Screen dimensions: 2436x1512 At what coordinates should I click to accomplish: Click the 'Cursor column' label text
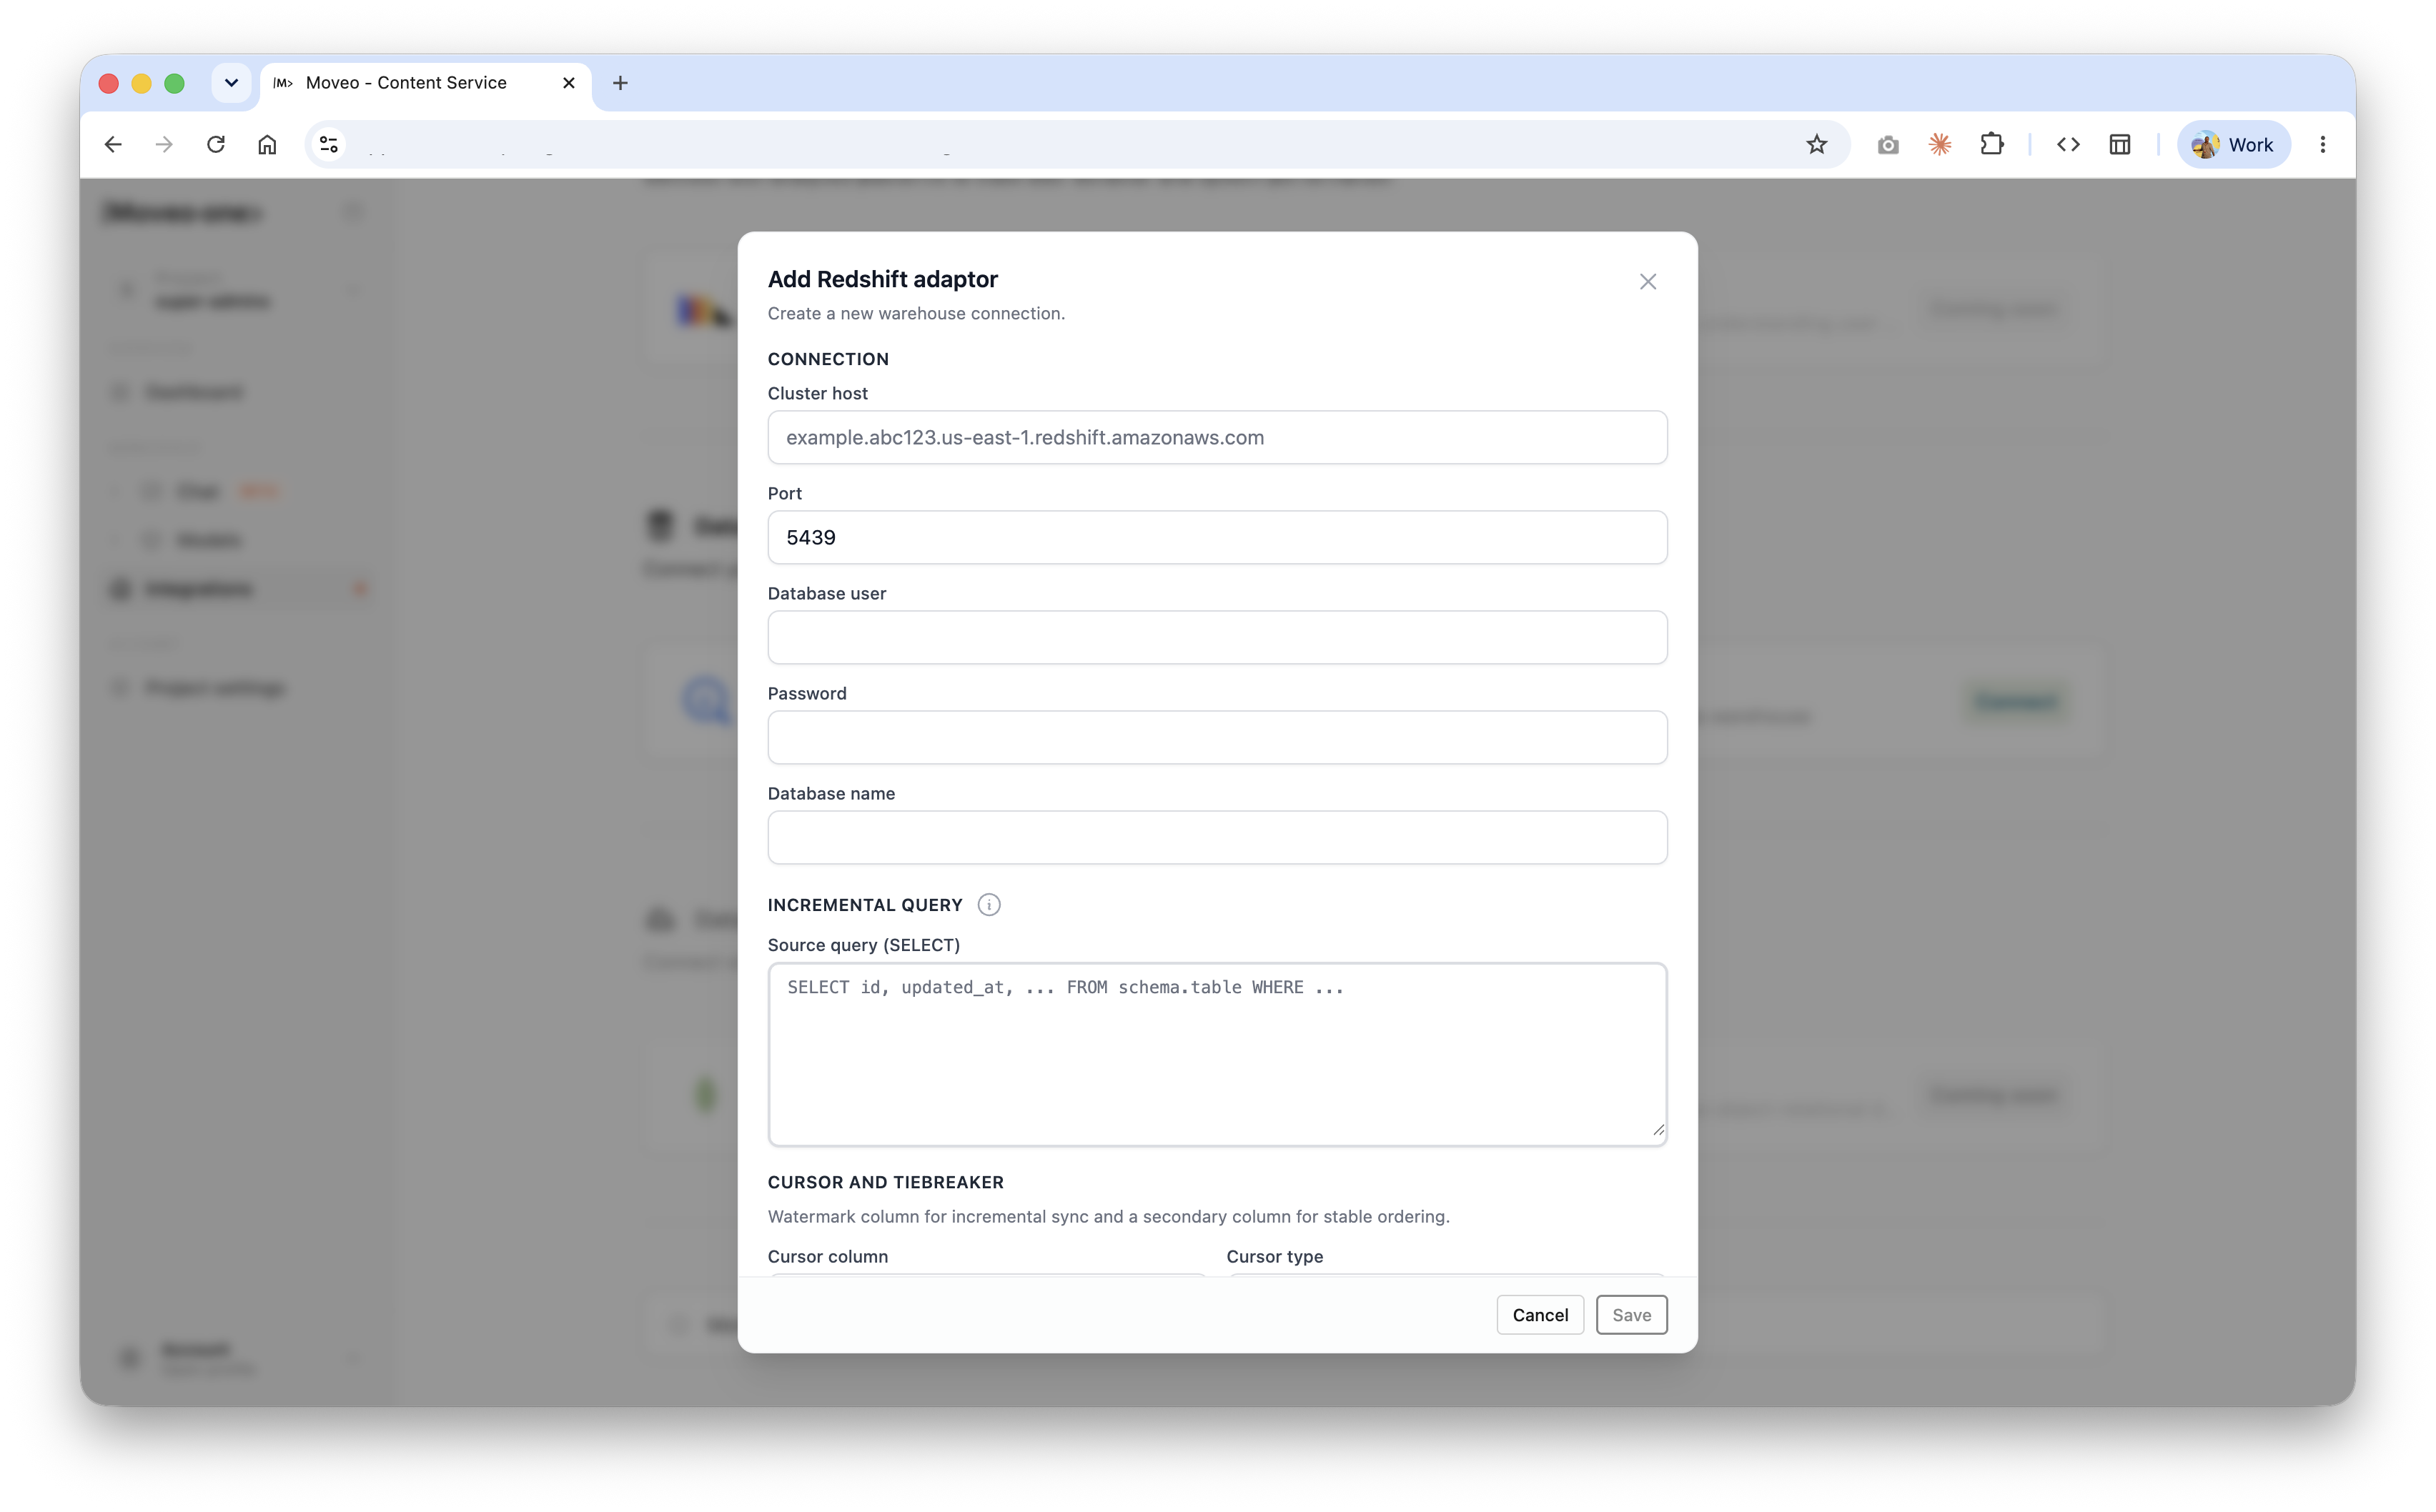(827, 1256)
